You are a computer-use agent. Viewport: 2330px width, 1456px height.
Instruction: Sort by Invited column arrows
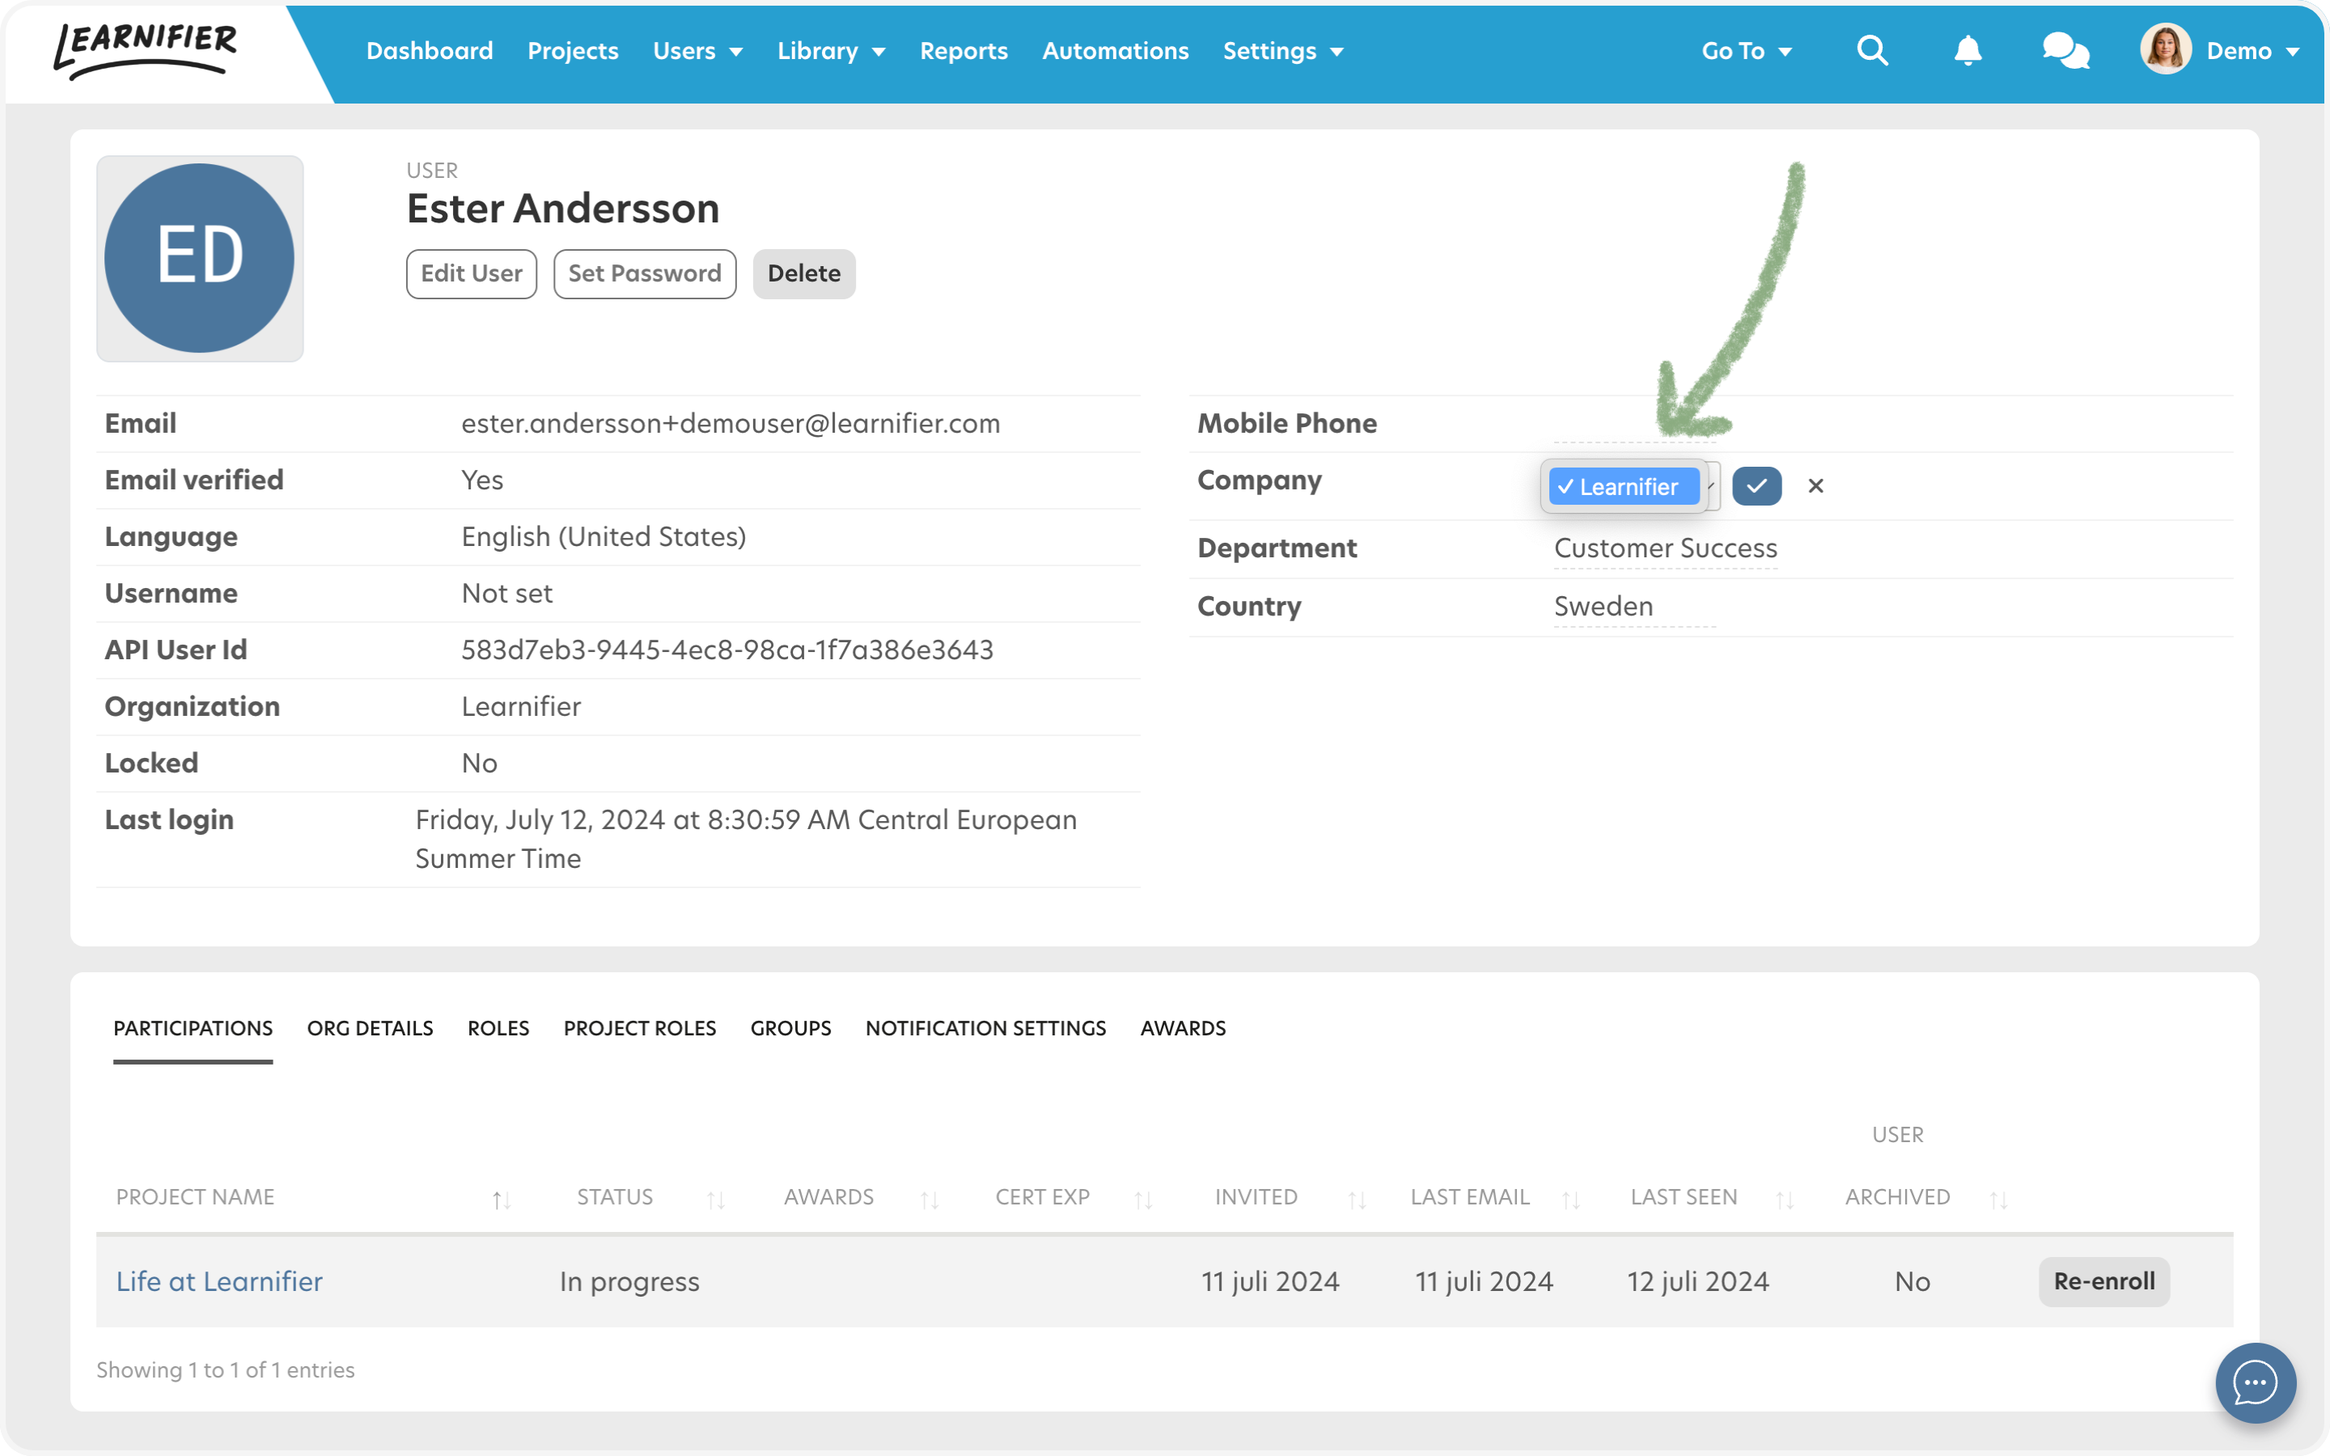[x=1357, y=1199]
